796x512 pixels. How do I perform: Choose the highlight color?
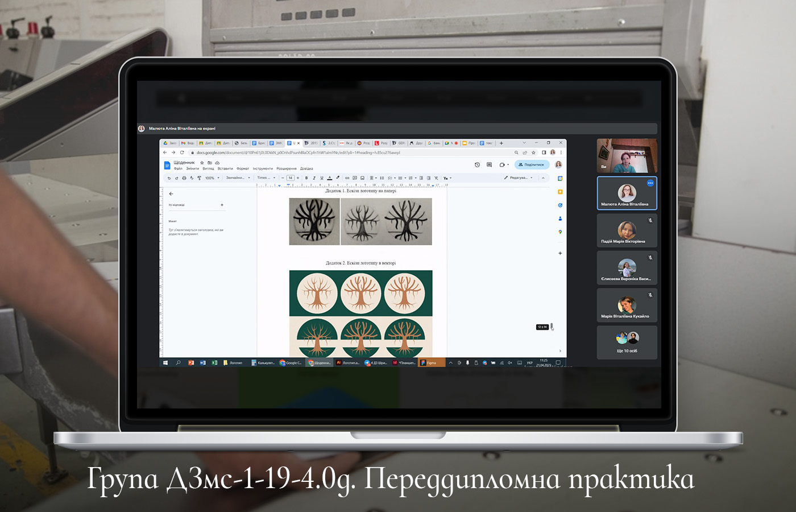click(x=338, y=178)
